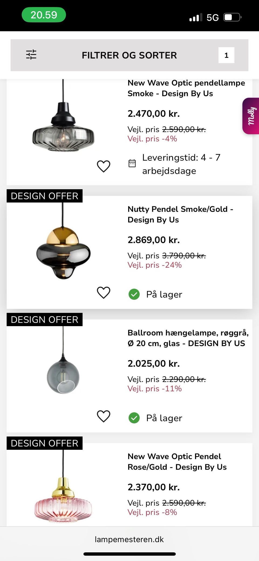Viewport: 259px width, 561px height.
Task: Open New Wave Optic pendellampe Smoke title
Action: click(186, 88)
